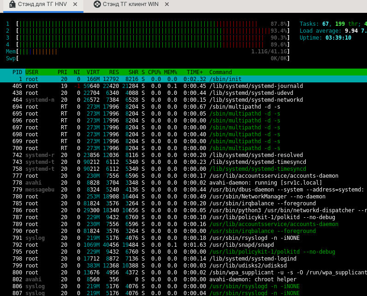Select the wpa_supplicant process row
The image size is (367, 296).
coord(184,273)
